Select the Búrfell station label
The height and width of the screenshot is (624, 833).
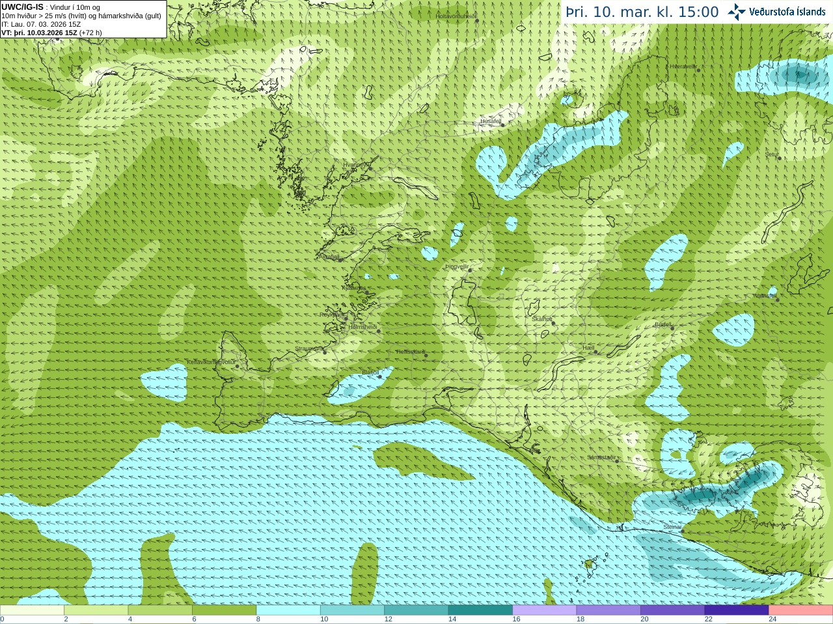click(x=663, y=324)
